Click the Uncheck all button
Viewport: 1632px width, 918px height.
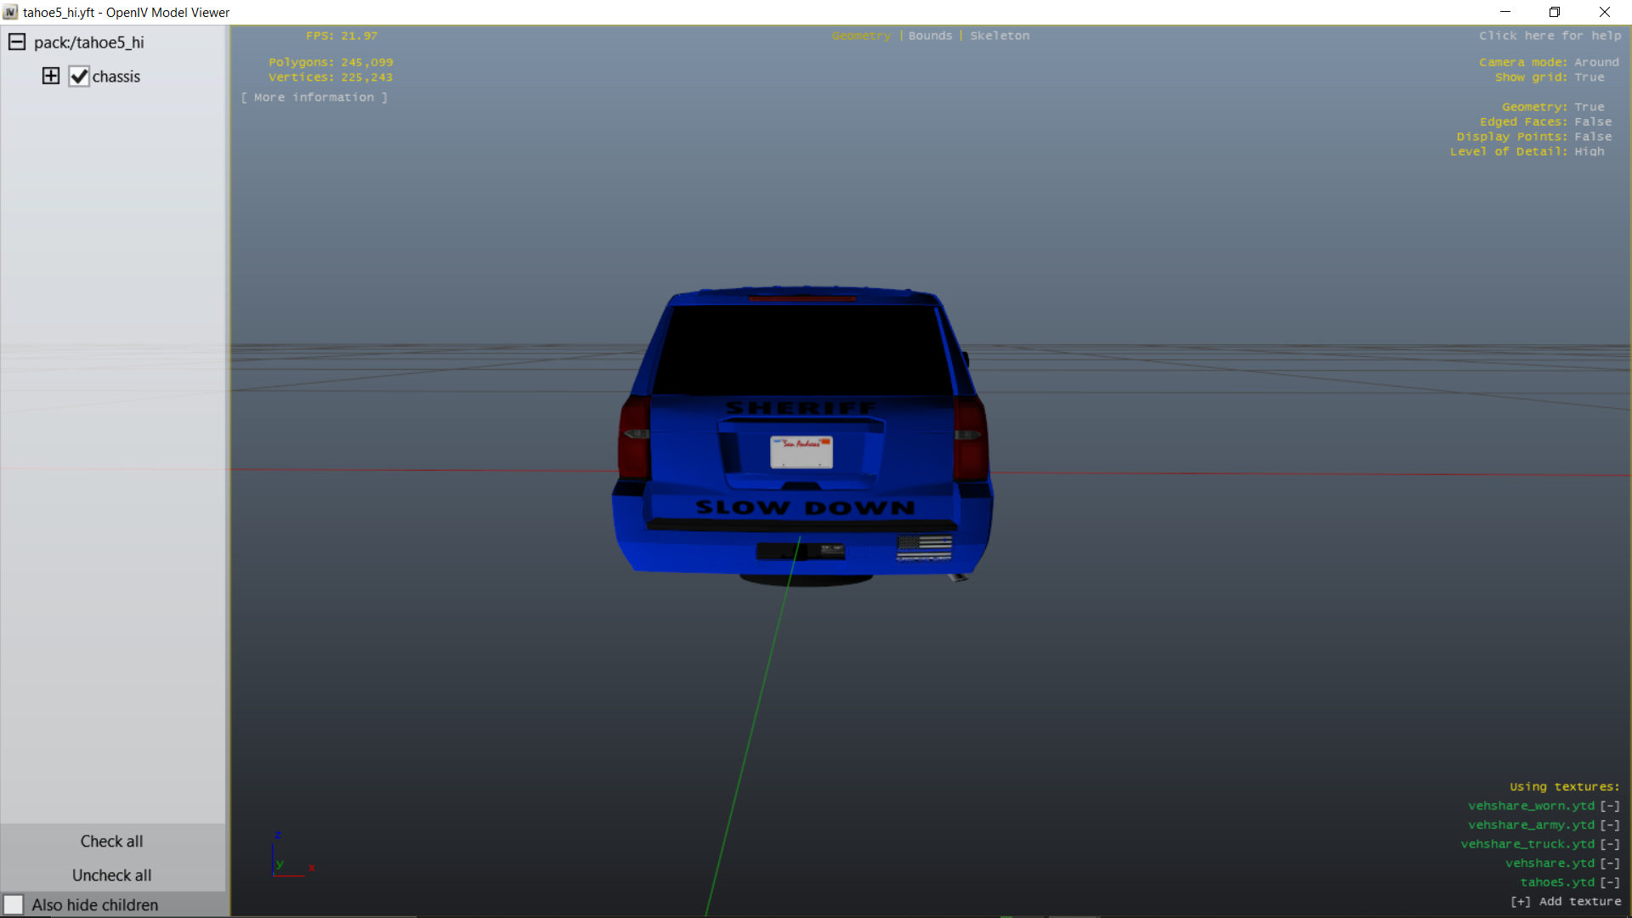point(111,875)
